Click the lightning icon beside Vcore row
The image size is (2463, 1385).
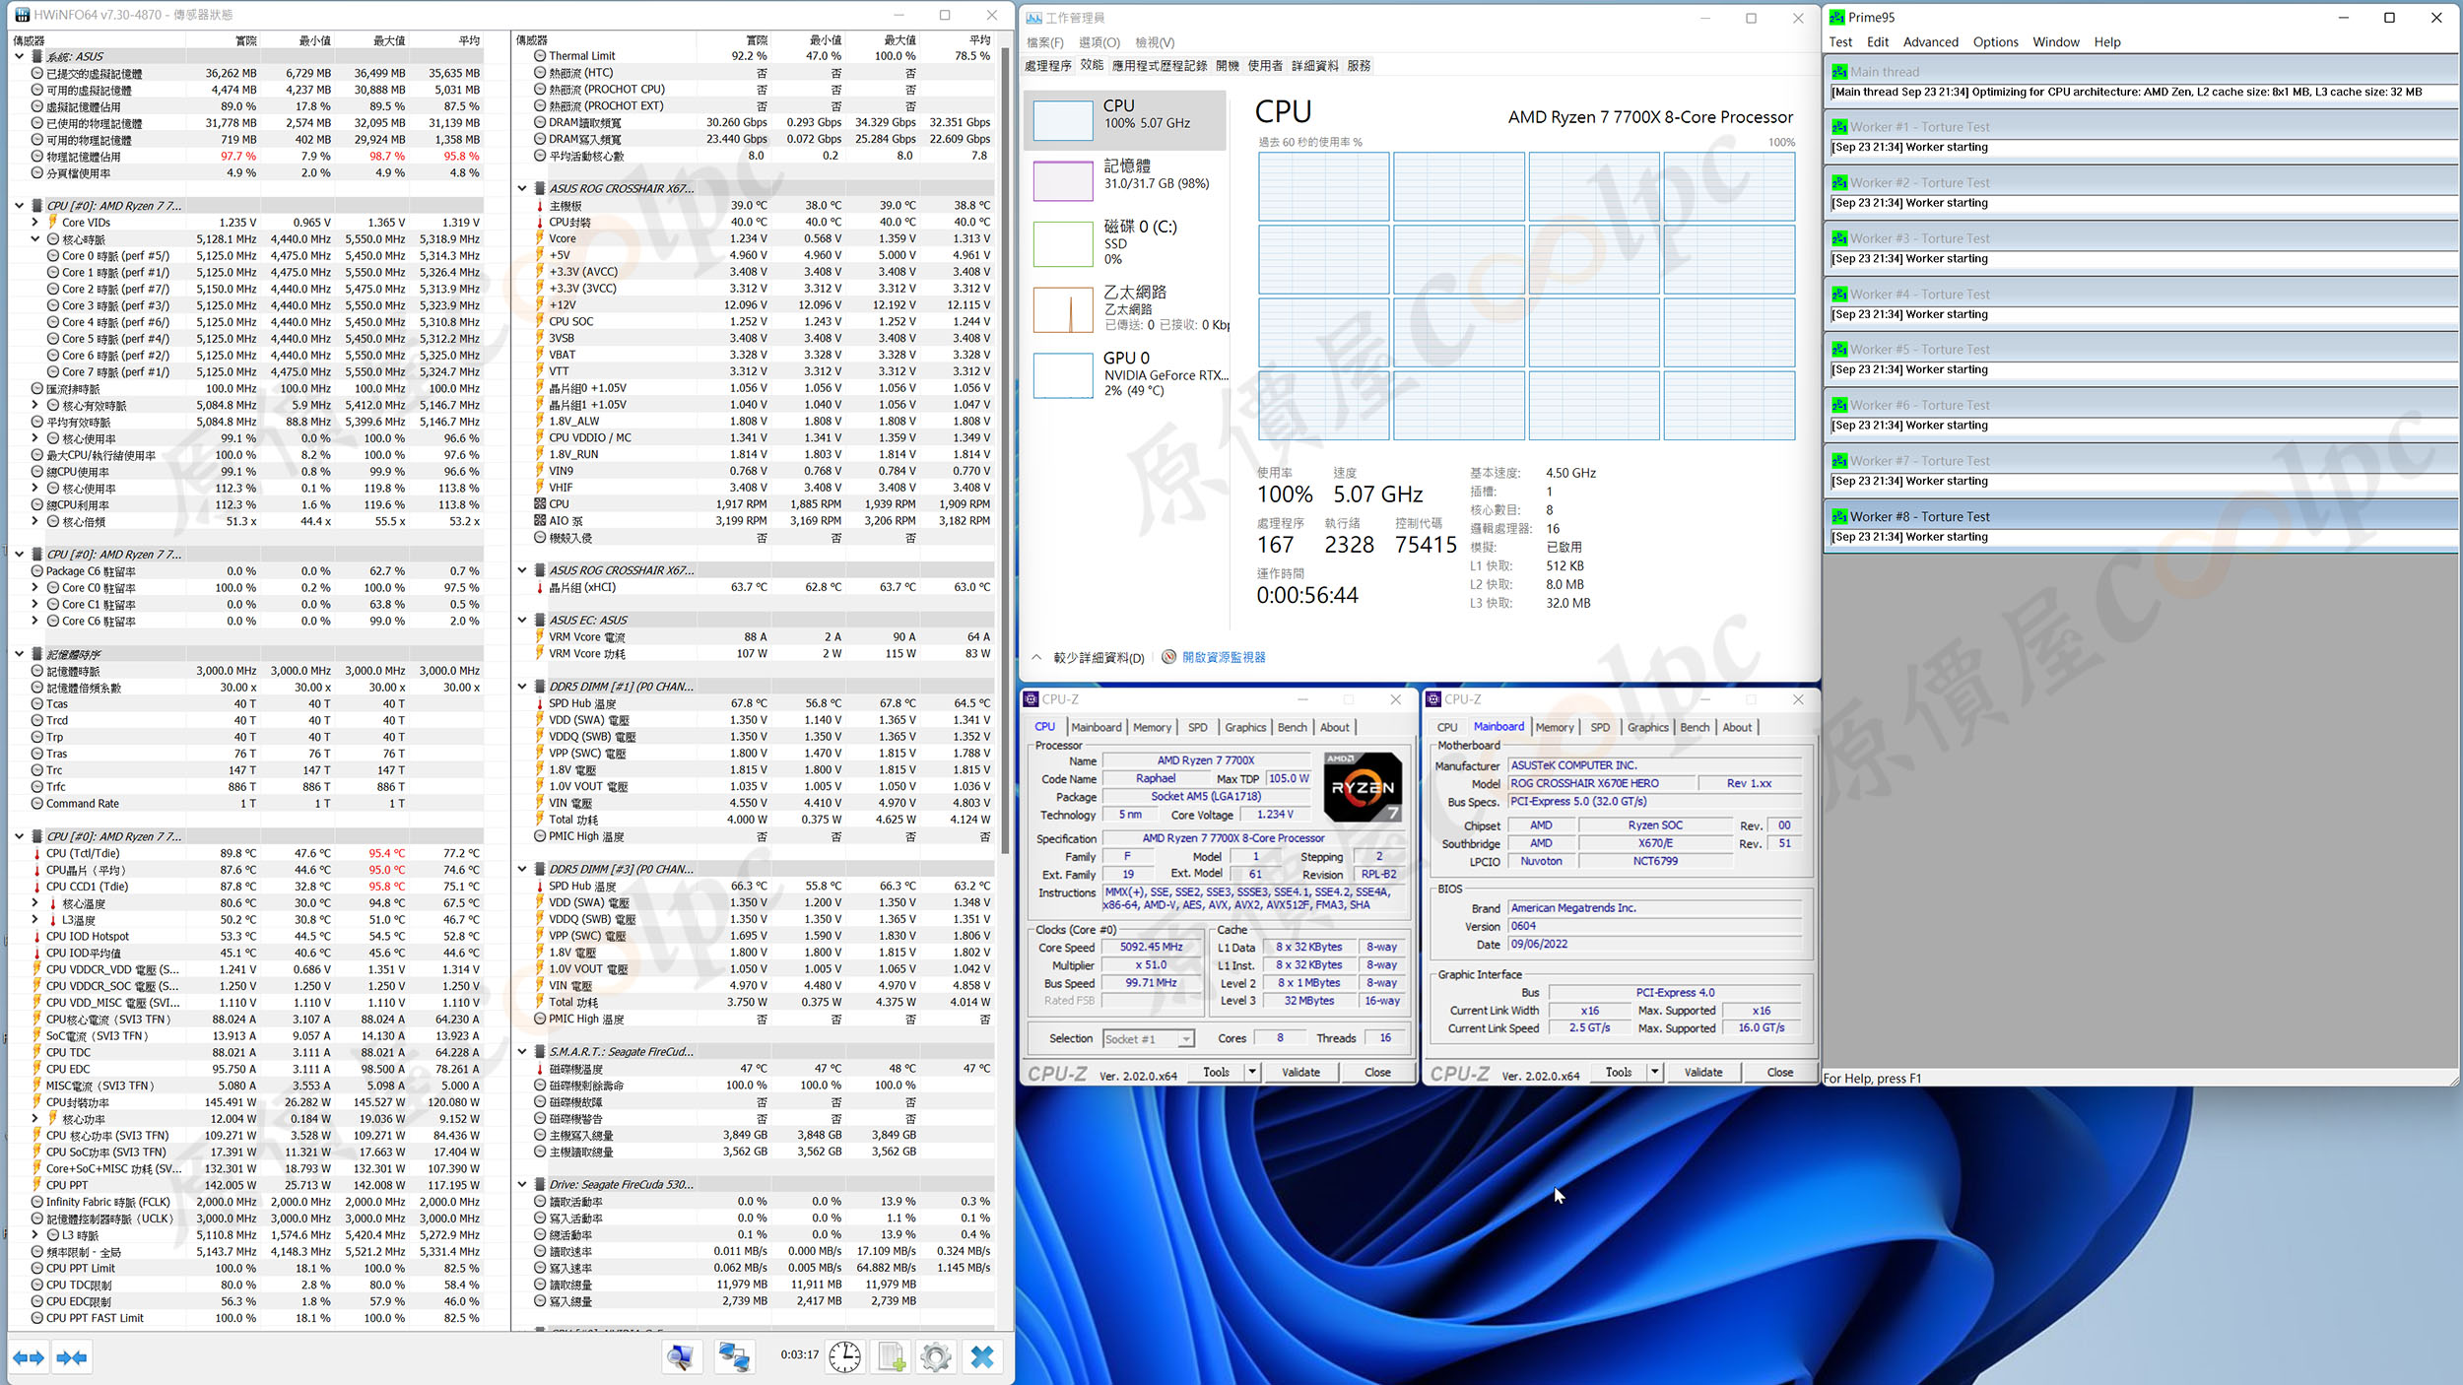[x=540, y=238]
